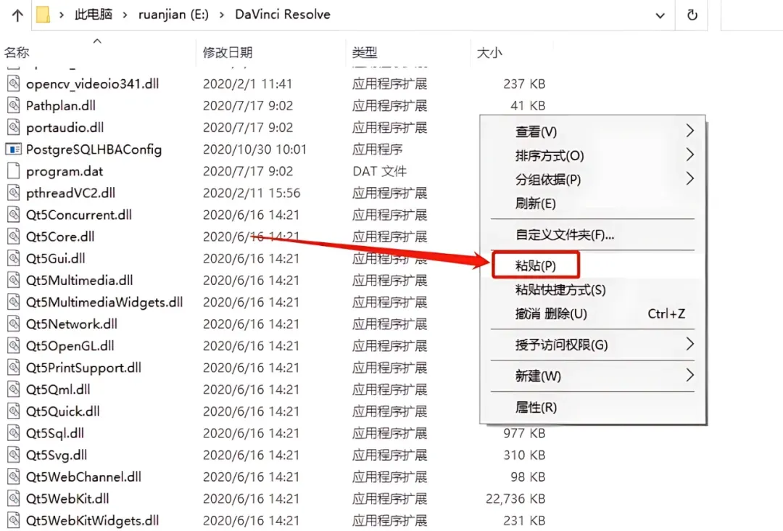Click the 2020/10/30 10:01 date cell
783x531 pixels.
point(254,149)
